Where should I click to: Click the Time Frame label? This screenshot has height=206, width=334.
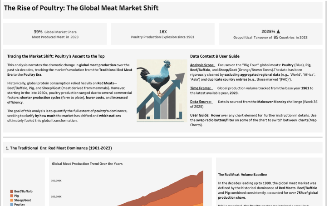200,87
